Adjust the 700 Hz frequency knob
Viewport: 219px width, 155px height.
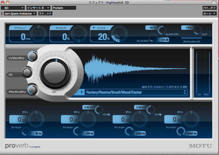78,131
